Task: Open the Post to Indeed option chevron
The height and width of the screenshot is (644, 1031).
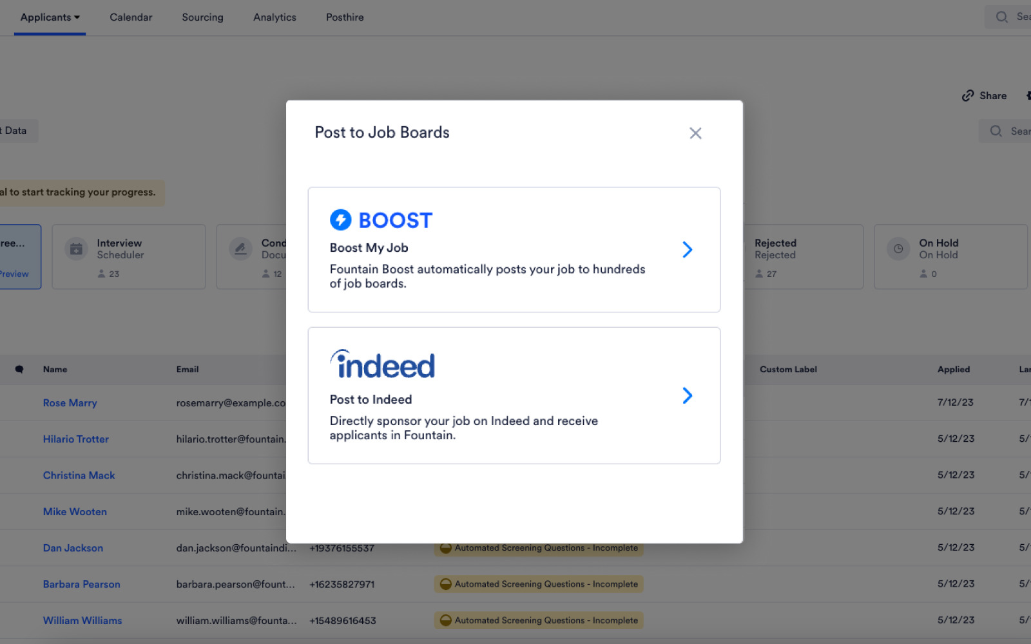Action: coord(688,395)
